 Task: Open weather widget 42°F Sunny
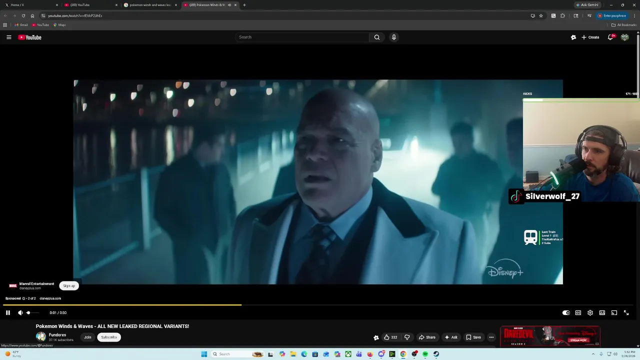[12, 354]
